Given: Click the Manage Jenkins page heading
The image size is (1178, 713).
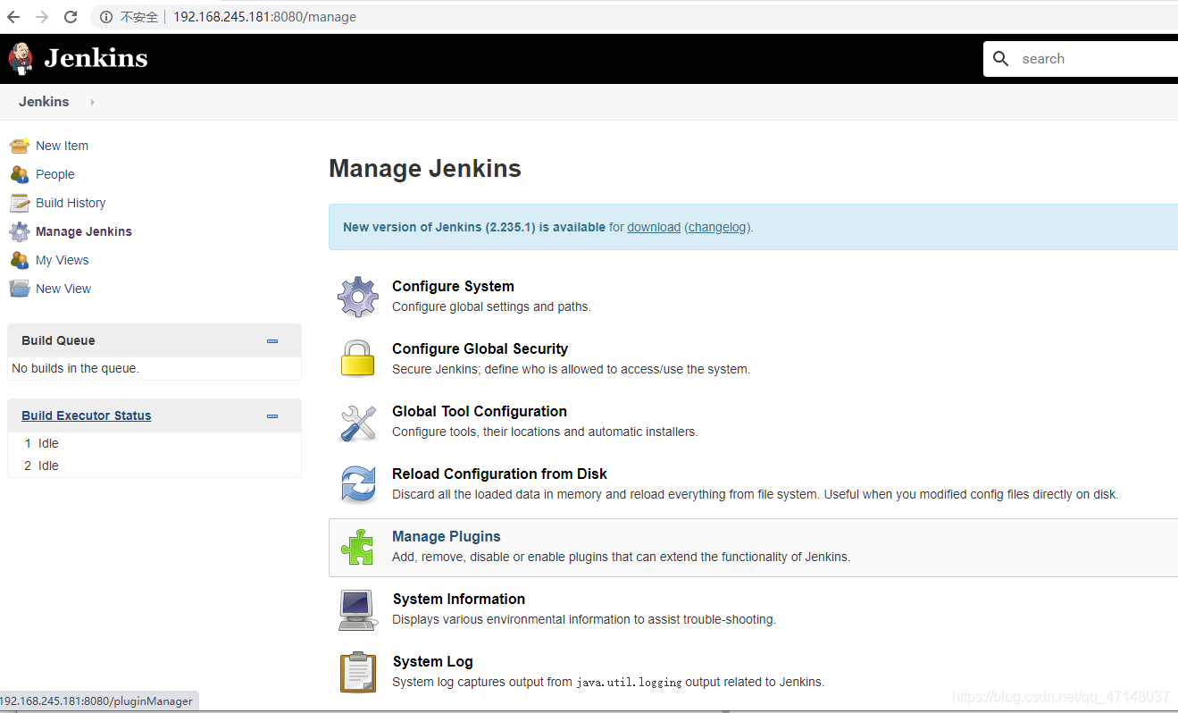Looking at the screenshot, I should pos(425,169).
